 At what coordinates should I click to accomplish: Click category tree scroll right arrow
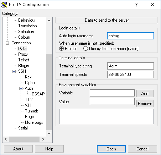[43, 139]
